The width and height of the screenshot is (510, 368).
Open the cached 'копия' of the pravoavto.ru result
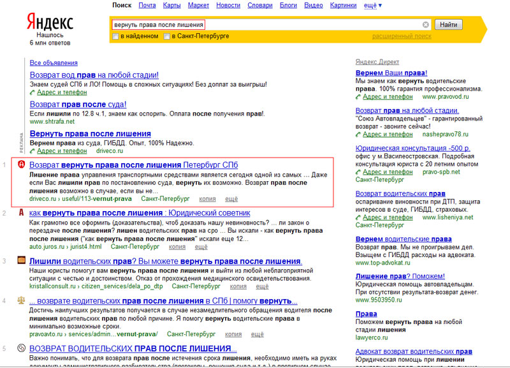[x=233, y=334]
